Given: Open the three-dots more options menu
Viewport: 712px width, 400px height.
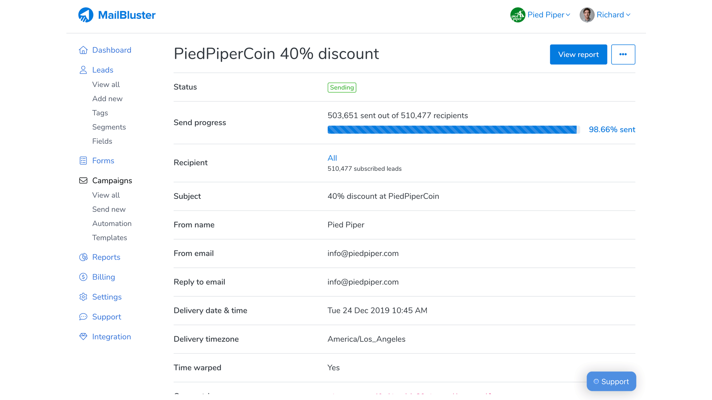Looking at the screenshot, I should (x=623, y=54).
